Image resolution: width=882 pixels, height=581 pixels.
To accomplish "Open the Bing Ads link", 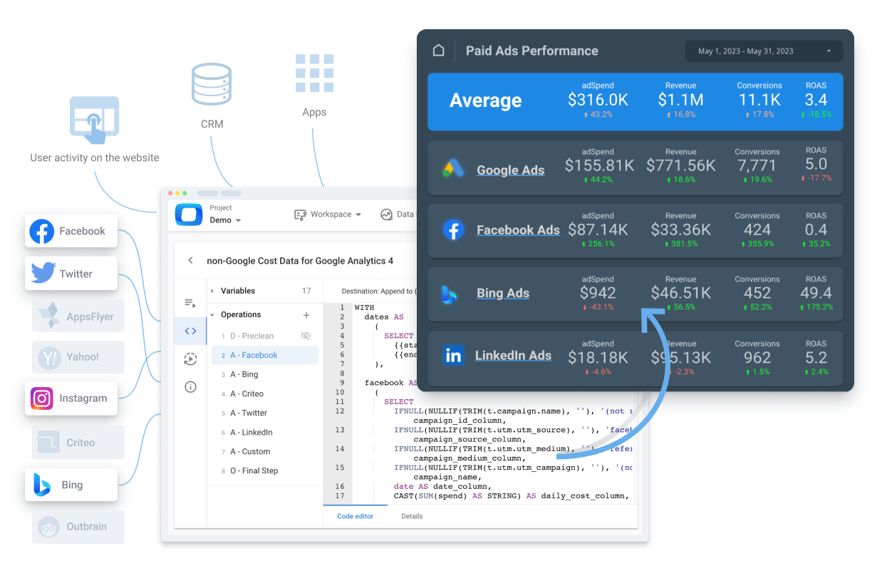I will pyautogui.click(x=503, y=293).
